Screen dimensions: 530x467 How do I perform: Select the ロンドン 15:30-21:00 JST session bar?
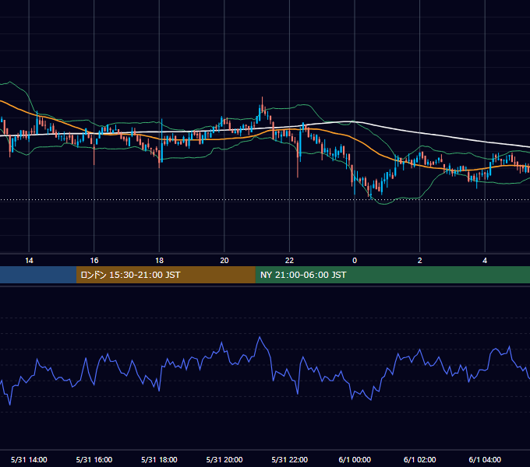(165, 275)
